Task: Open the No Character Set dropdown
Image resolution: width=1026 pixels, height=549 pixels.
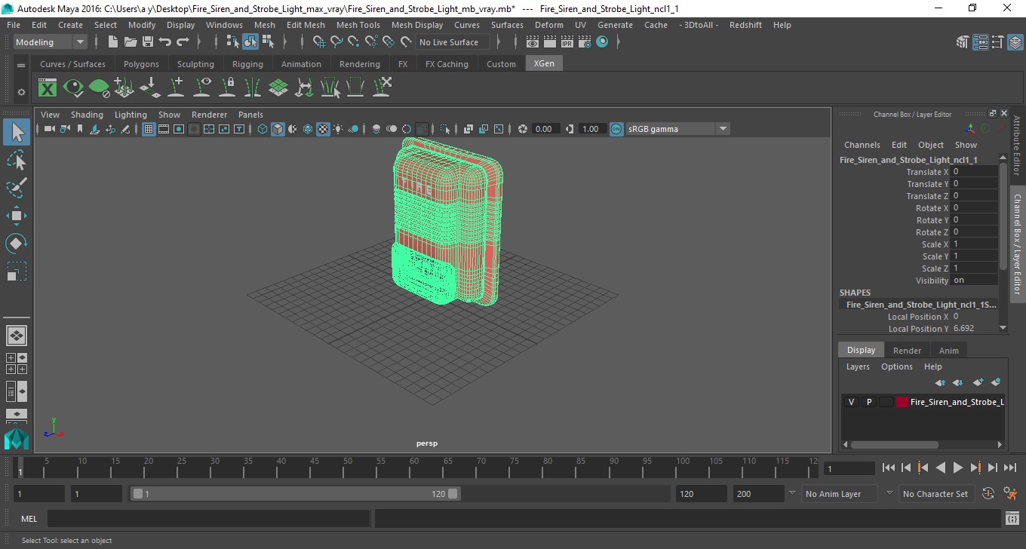Action: (x=935, y=494)
